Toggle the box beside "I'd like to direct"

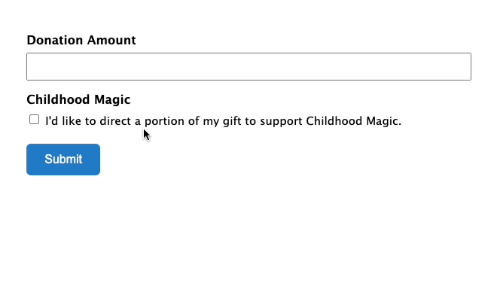tap(34, 120)
